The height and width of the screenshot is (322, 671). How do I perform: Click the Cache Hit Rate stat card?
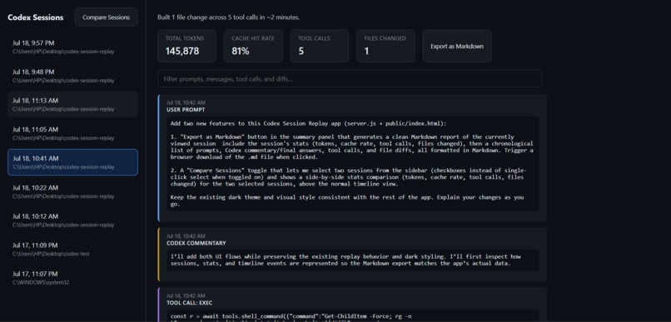click(x=253, y=46)
